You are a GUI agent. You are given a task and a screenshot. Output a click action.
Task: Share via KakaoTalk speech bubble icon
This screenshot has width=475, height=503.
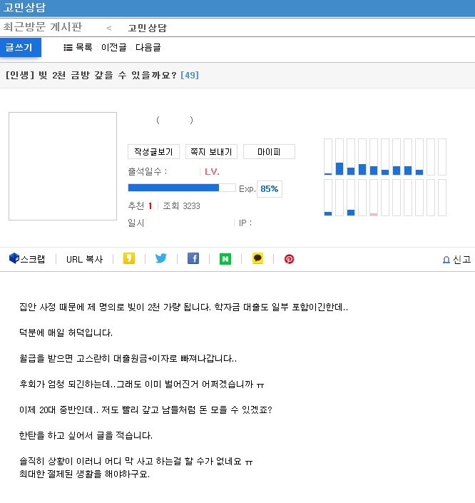257,258
